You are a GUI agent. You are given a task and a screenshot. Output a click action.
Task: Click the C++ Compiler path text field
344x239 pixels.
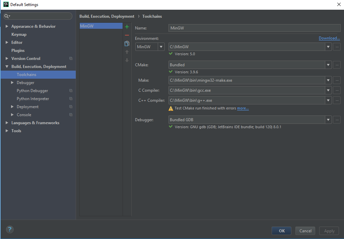(x=247, y=100)
